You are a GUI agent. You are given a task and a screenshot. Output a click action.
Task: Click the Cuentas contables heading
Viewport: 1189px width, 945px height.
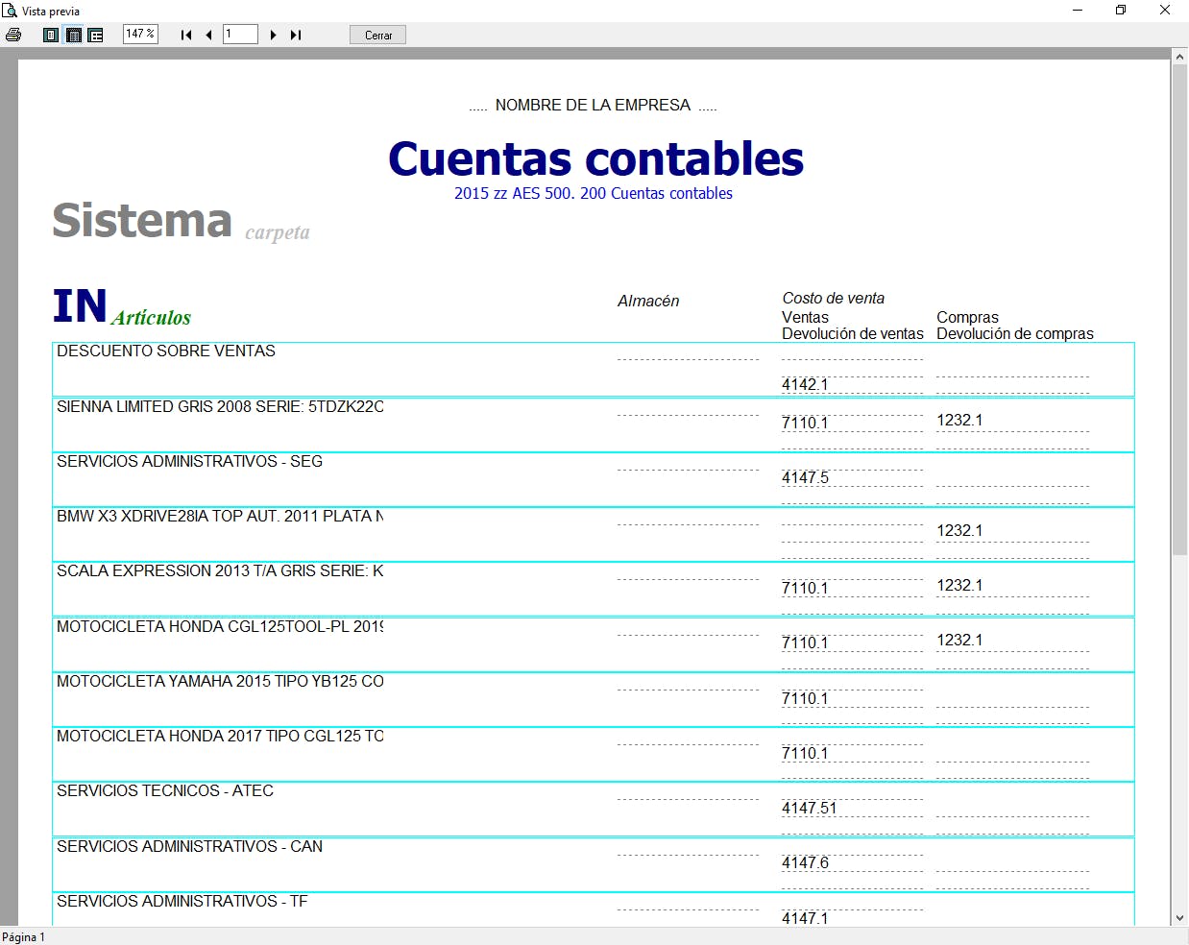(x=595, y=159)
